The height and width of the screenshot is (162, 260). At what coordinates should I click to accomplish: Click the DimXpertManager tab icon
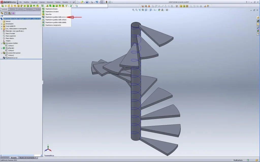coord(13,13)
